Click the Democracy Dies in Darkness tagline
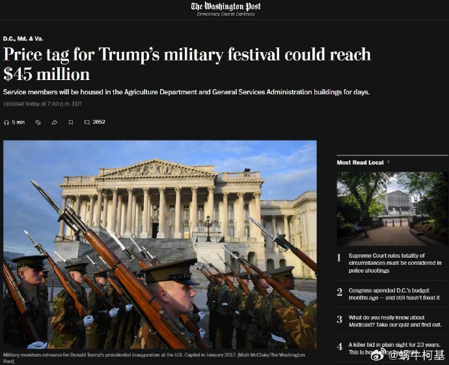Viewport: 449px width, 365px height. pos(226,14)
